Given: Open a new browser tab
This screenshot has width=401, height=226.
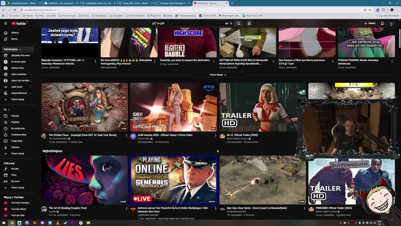Looking at the screenshot, I should (232, 3).
